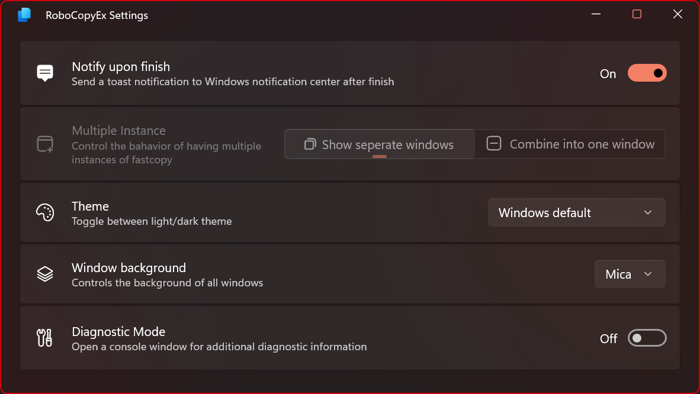Open the Mica background dropdown

(x=630, y=274)
